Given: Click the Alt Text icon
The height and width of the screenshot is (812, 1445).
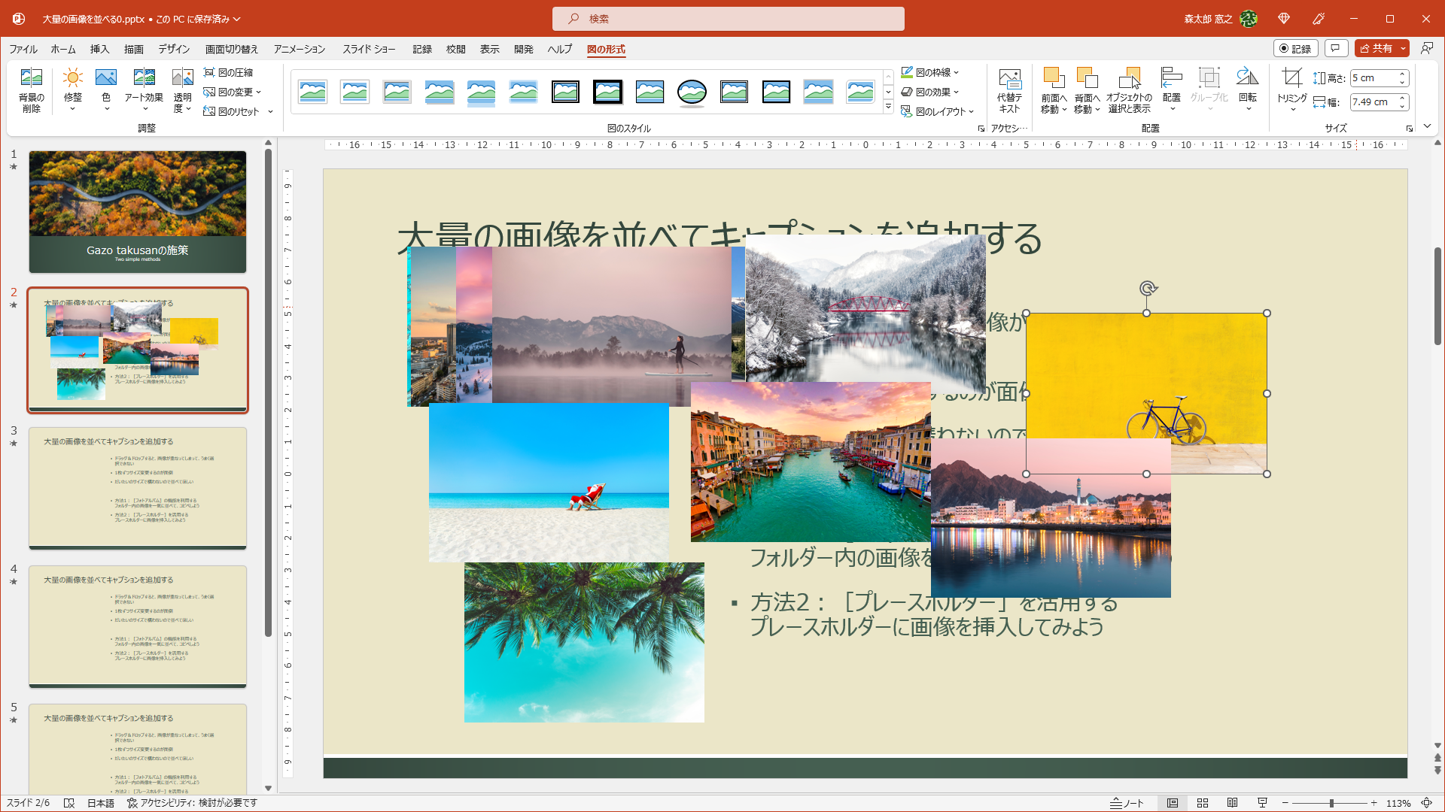Looking at the screenshot, I should coord(1010,89).
